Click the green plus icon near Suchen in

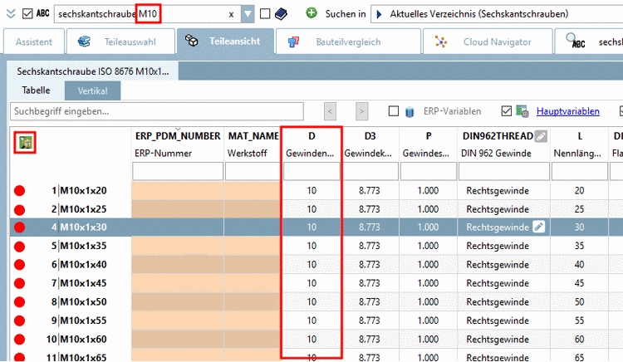311,13
